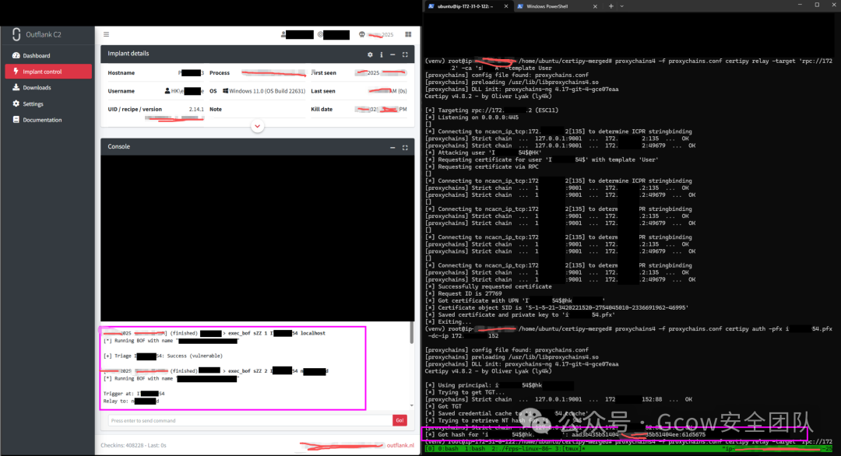Screen dimensions: 841x456
Task: Click the Outflank C2 logo
Action: (37, 34)
